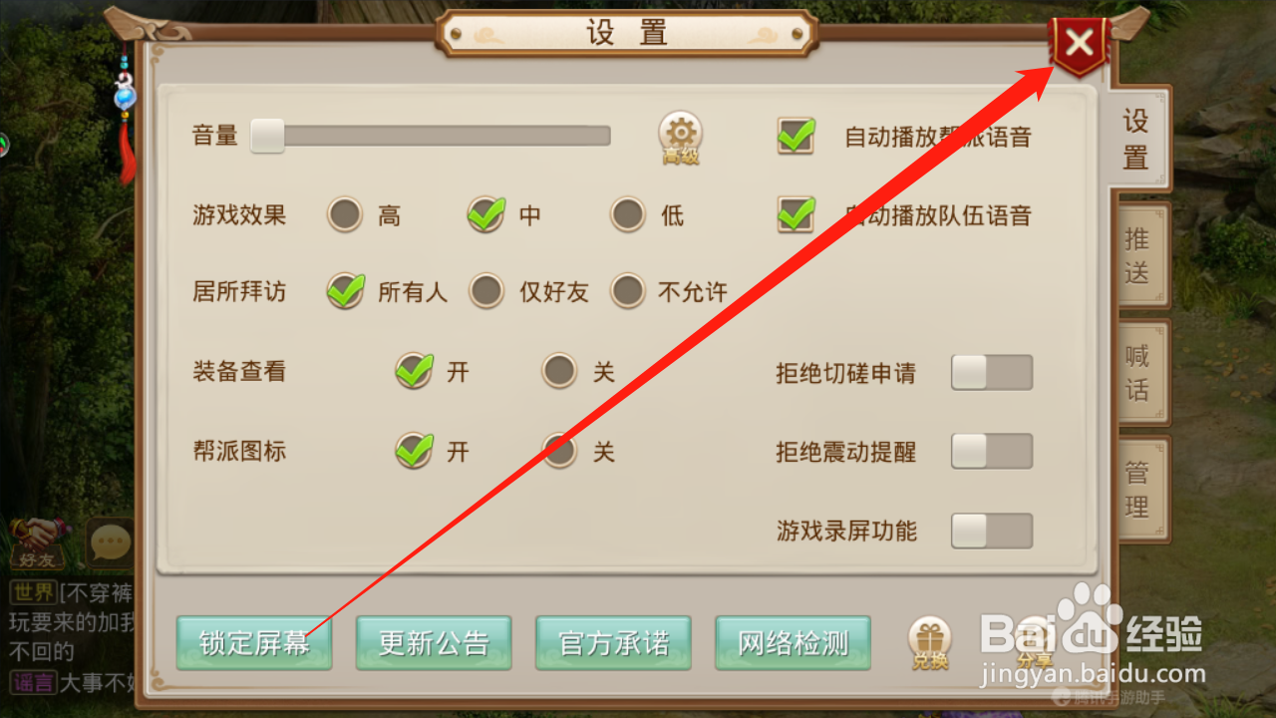1276x718 pixels.
Task: Switch to the 喊话 side tab
Action: click(1138, 372)
